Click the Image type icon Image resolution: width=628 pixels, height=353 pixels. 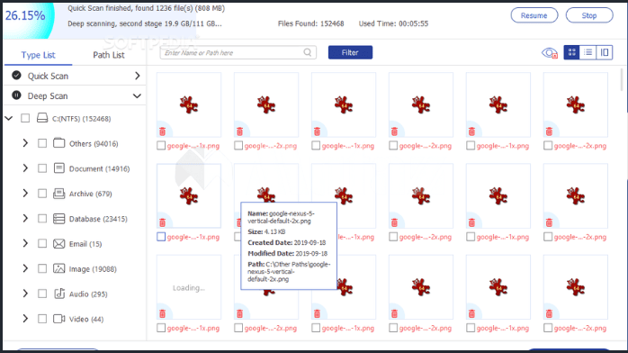[58, 268]
